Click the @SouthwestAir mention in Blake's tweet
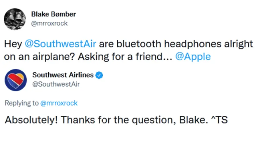 tap(60, 44)
